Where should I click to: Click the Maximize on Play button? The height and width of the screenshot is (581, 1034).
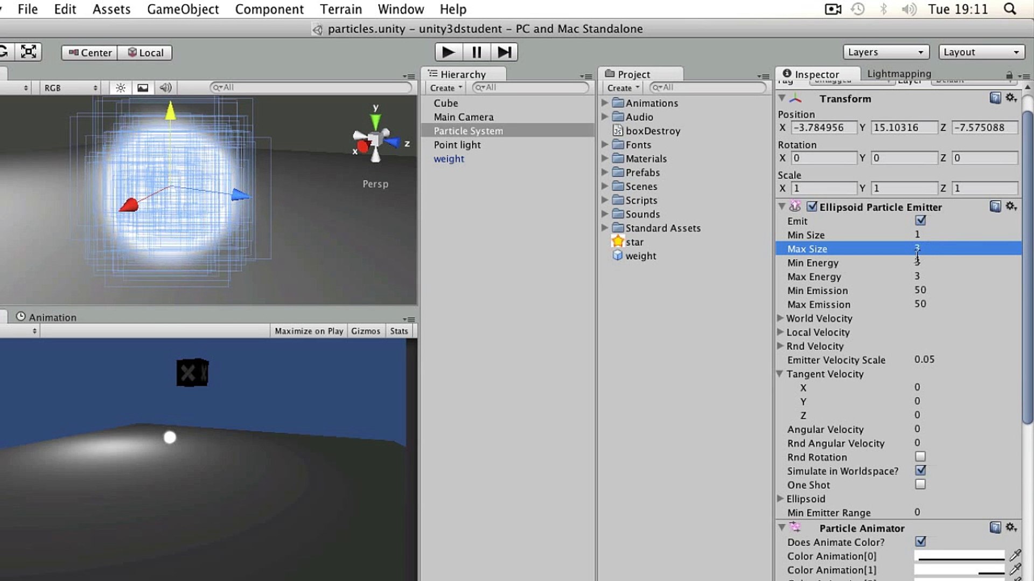tap(309, 331)
